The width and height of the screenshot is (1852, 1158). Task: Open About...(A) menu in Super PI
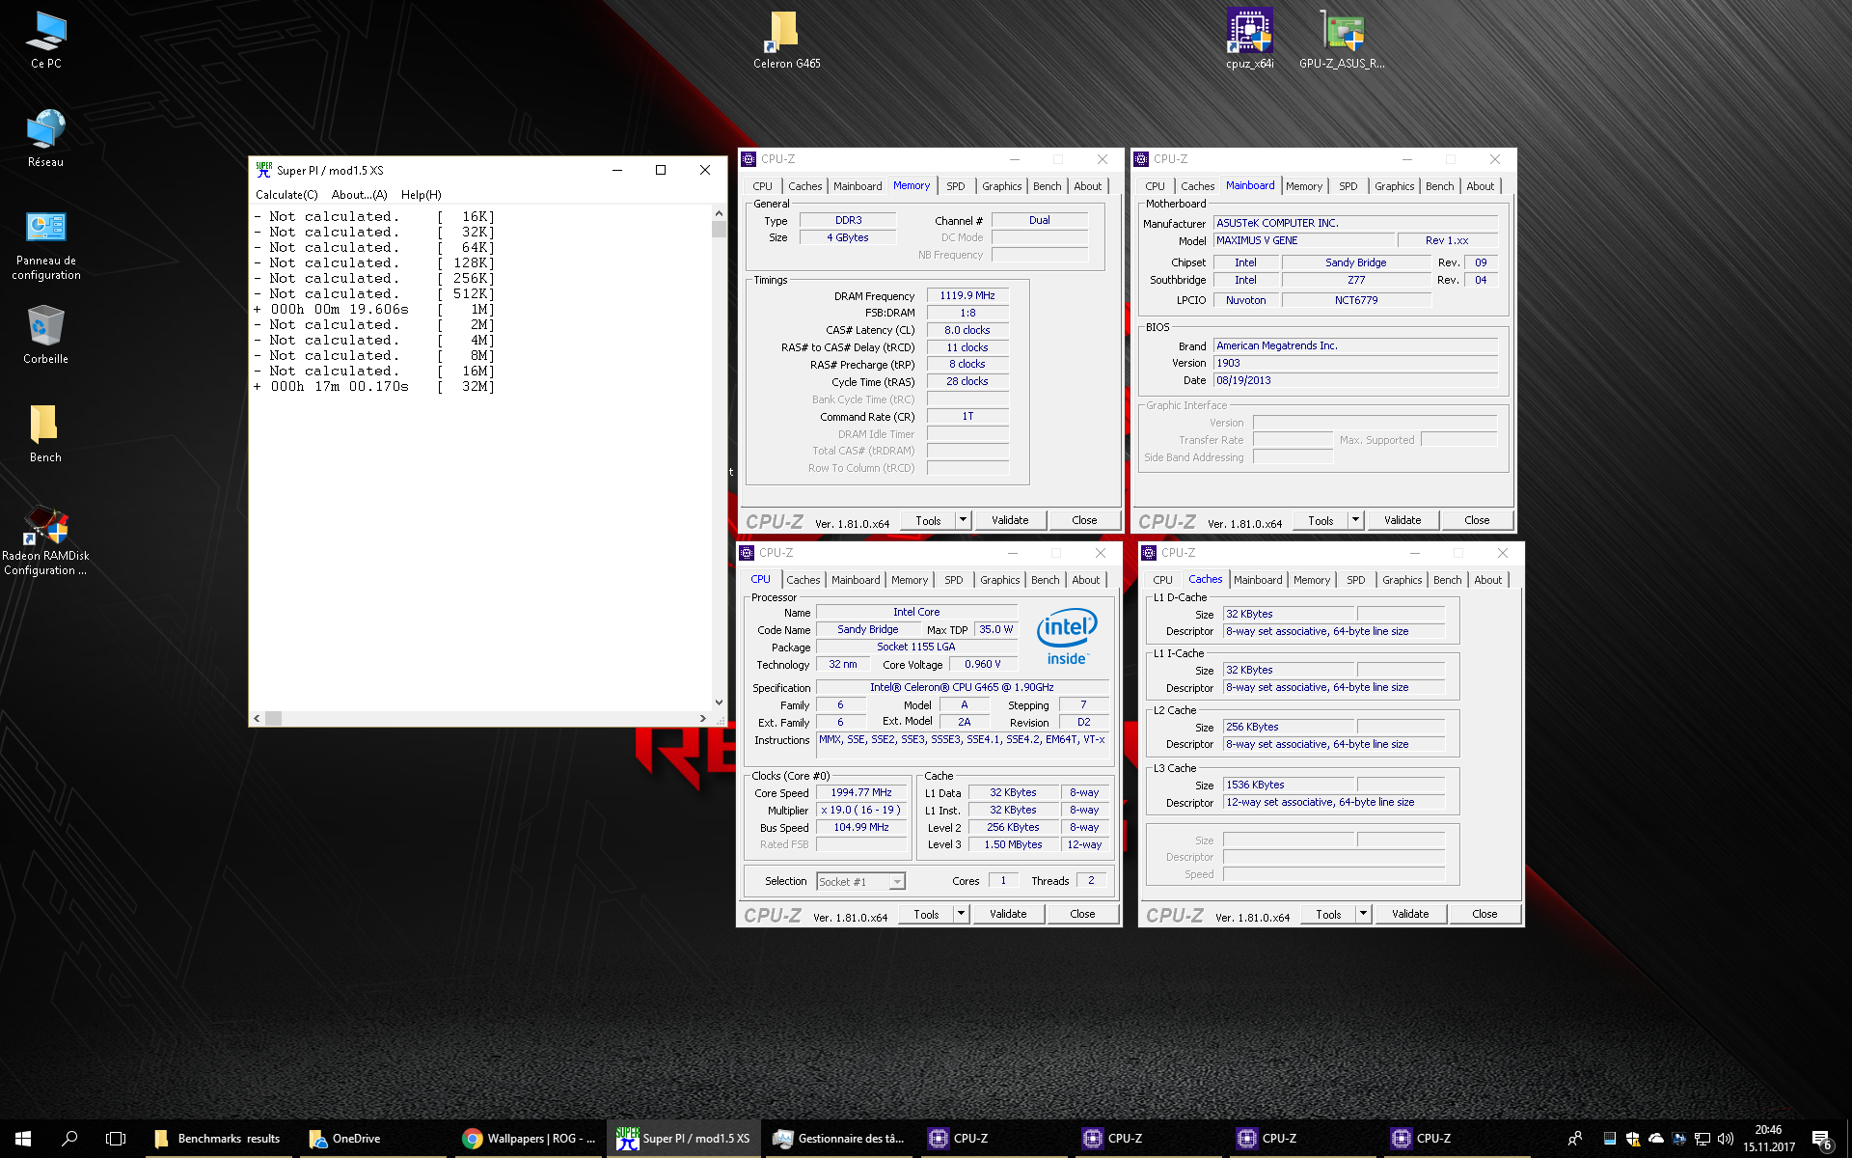tap(359, 195)
